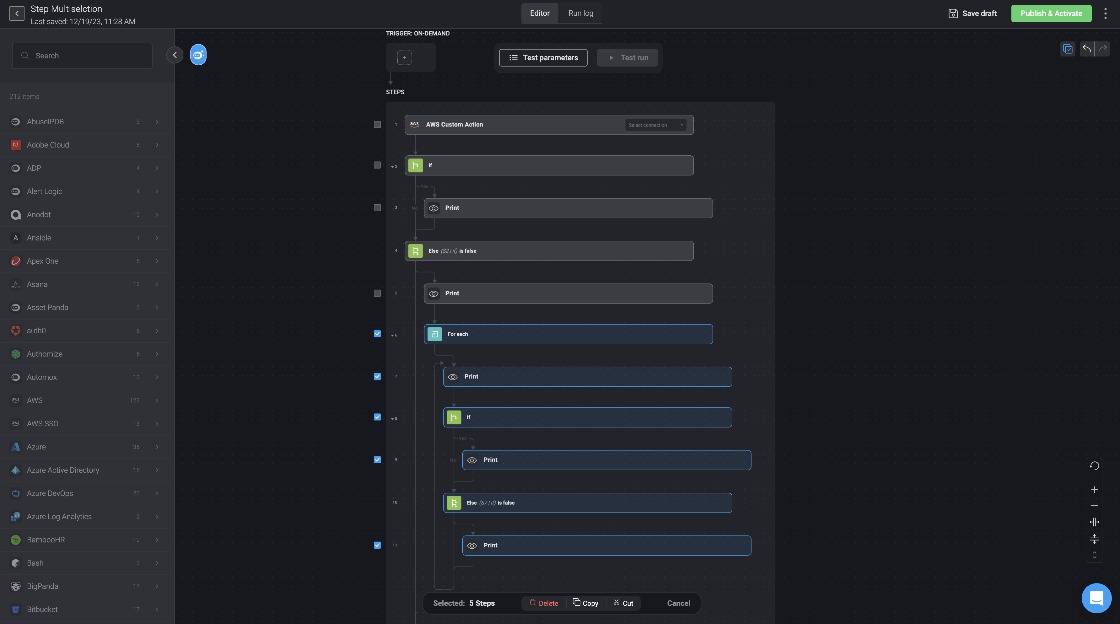Screen dimensions: 1120x624
Task: Expand the AWS integration chevron
Action: (157, 401)
